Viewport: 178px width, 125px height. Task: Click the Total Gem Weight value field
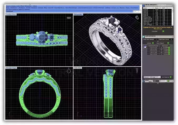click(x=156, y=39)
